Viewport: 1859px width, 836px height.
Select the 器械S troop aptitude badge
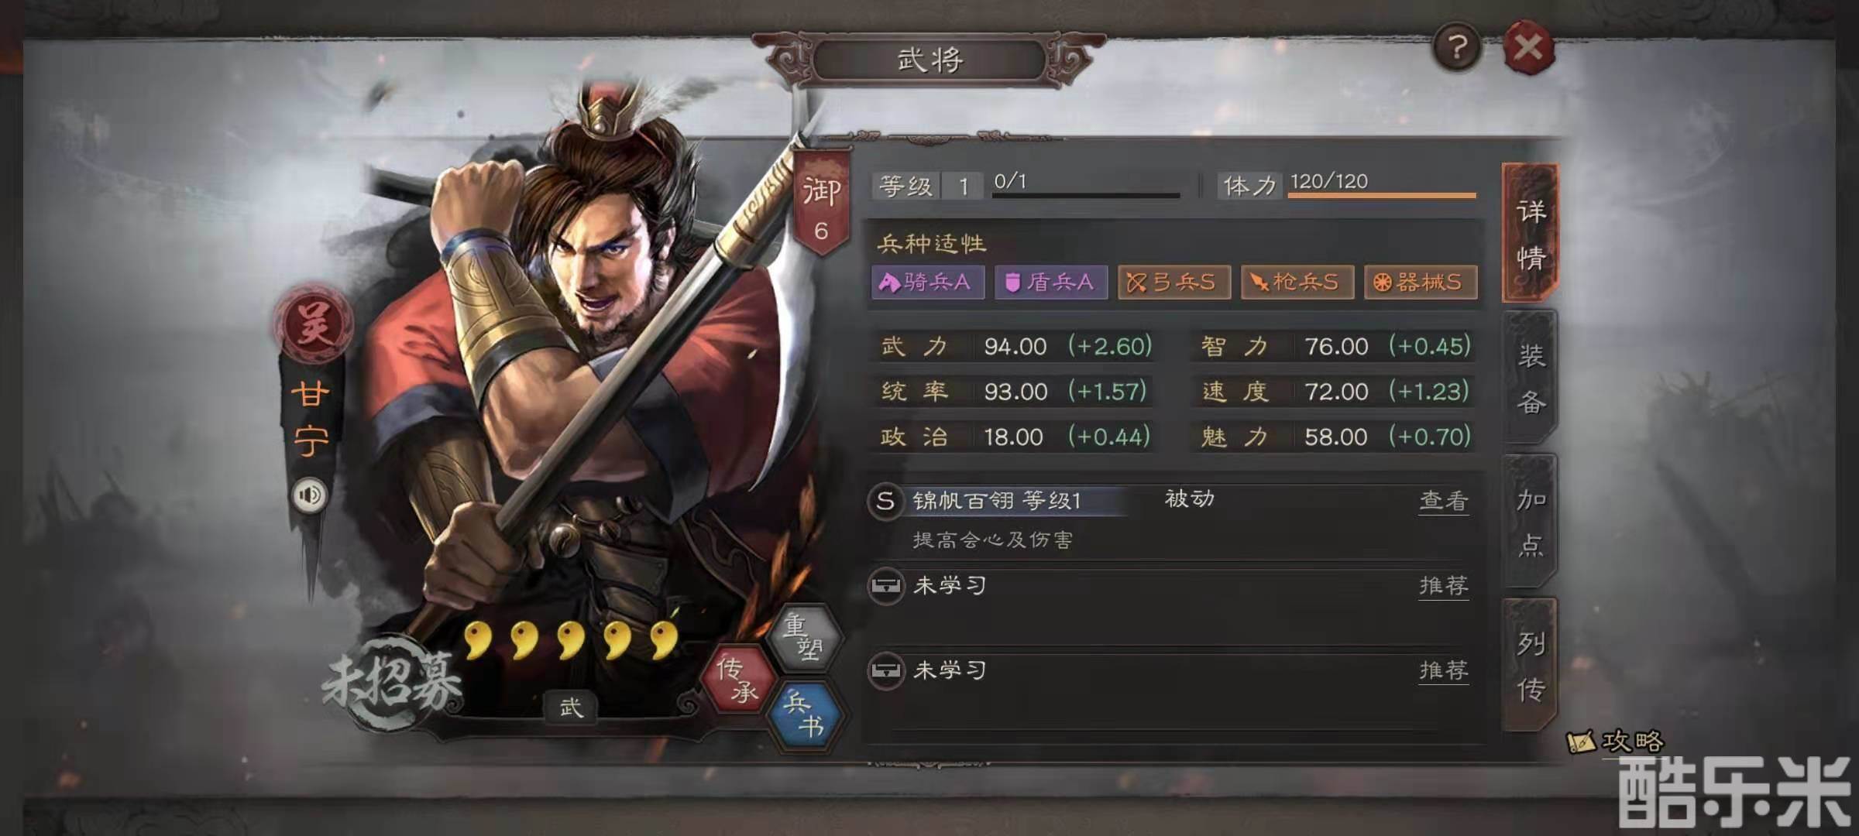tap(1421, 282)
